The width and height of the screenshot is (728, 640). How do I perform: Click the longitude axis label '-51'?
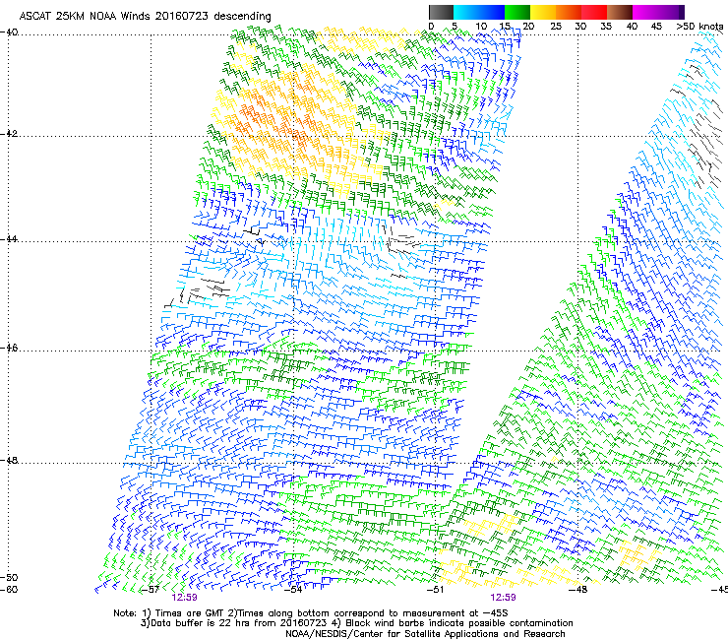click(436, 590)
